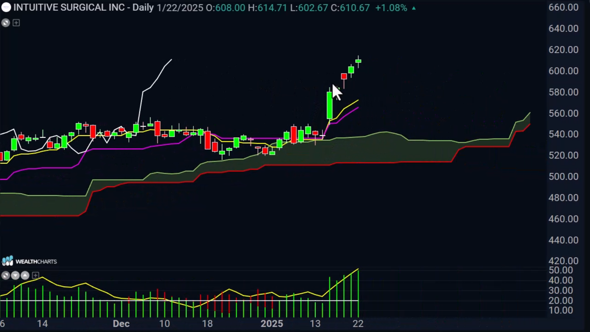Click the 10.00 indicator axis label
Screen dimensions: 590x332
pos(561,310)
